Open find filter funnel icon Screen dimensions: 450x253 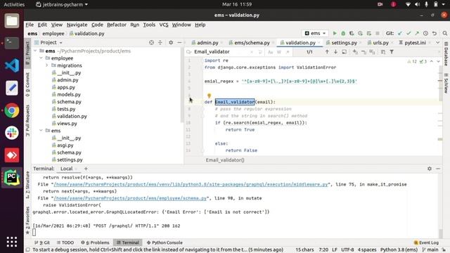click(x=392, y=52)
